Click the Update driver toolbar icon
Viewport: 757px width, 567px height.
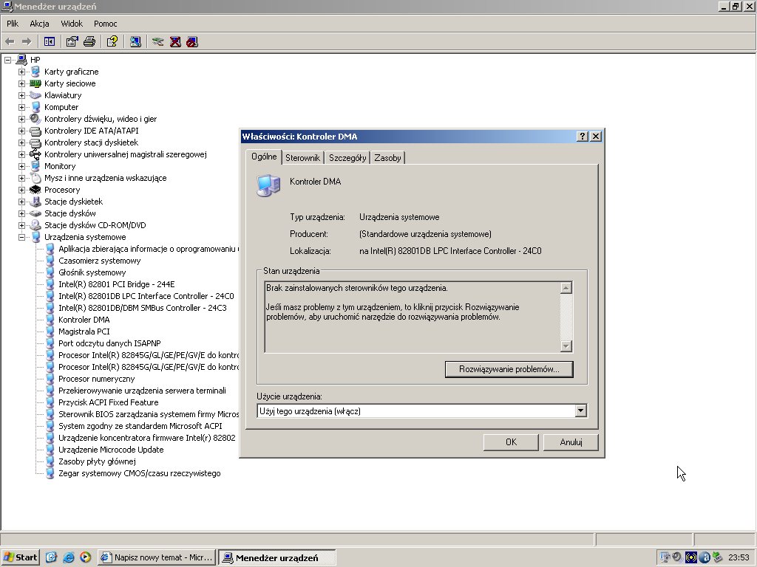[158, 42]
